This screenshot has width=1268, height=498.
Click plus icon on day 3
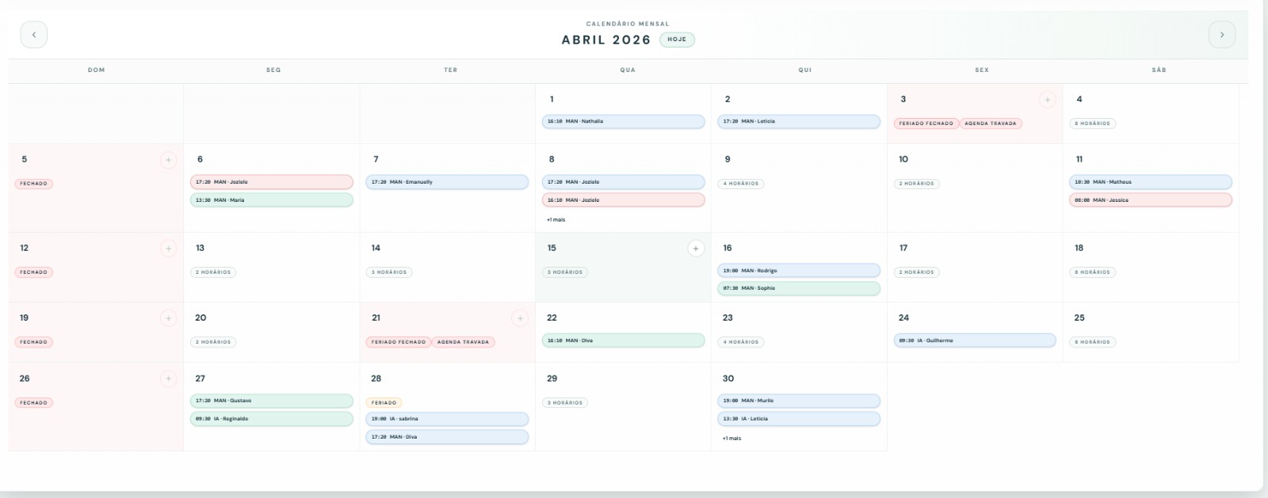1047,100
